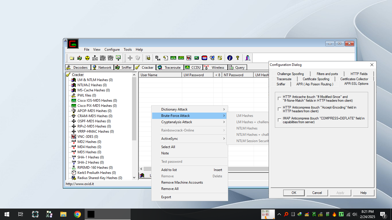Open the Hash Calculator toolbar icon

tap(197, 58)
